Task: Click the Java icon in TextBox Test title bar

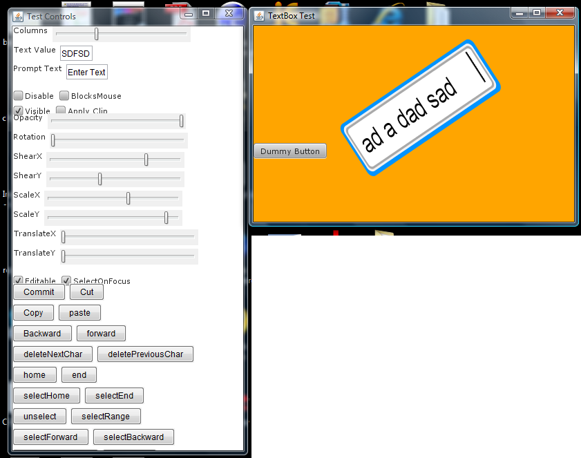Action: click(x=260, y=16)
